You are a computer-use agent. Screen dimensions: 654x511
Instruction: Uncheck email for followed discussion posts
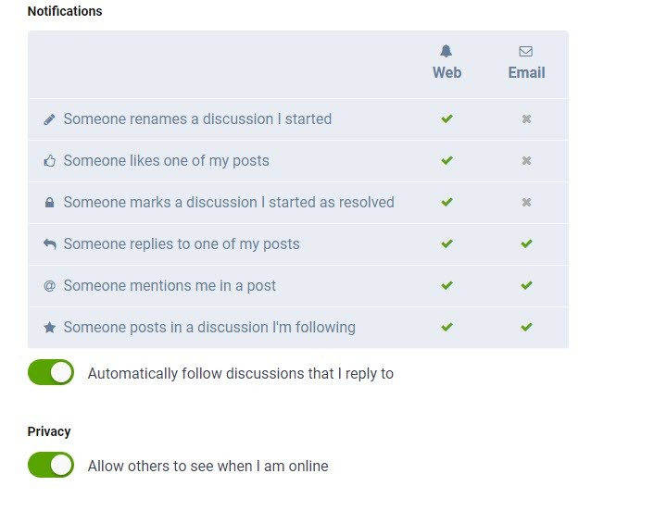coord(526,328)
